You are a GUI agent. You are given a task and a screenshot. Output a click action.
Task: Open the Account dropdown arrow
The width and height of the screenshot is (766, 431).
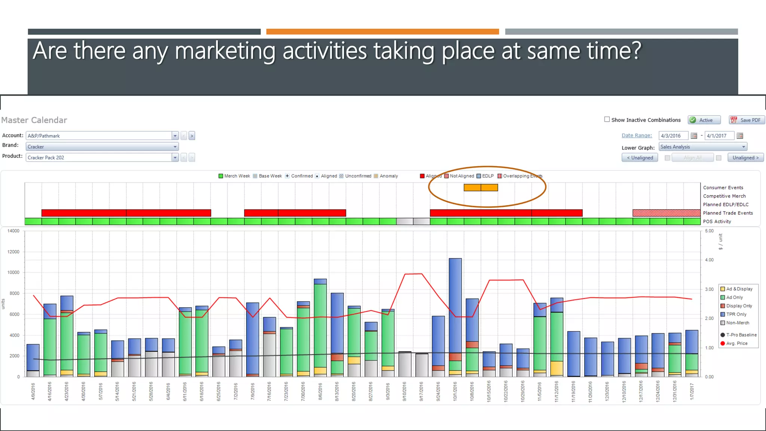coord(175,136)
